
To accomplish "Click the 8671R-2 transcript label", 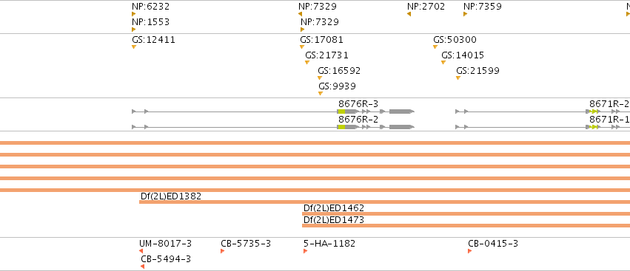I will [609, 104].
